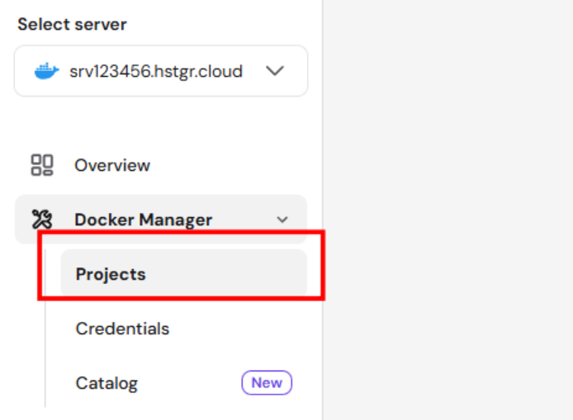Viewport: 573px width, 420px height.
Task: Click the srv123456.hstgr.cloud server name
Action: point(156,71)
